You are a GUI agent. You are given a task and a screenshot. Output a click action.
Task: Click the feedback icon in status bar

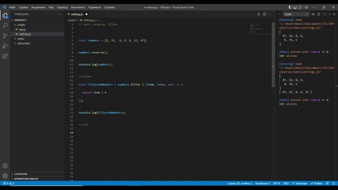pos(327,183)
